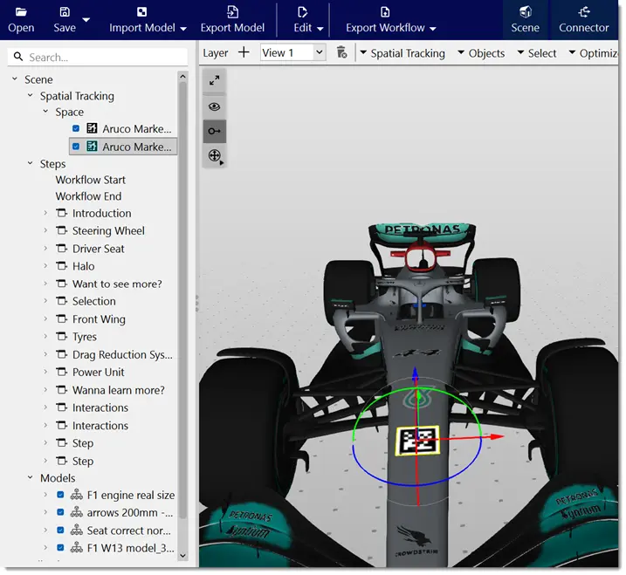Uncheck arrows 200mm model checkbox
This screenshot has height=575, width=626.
pyautogui.click(x=60, y=512)
